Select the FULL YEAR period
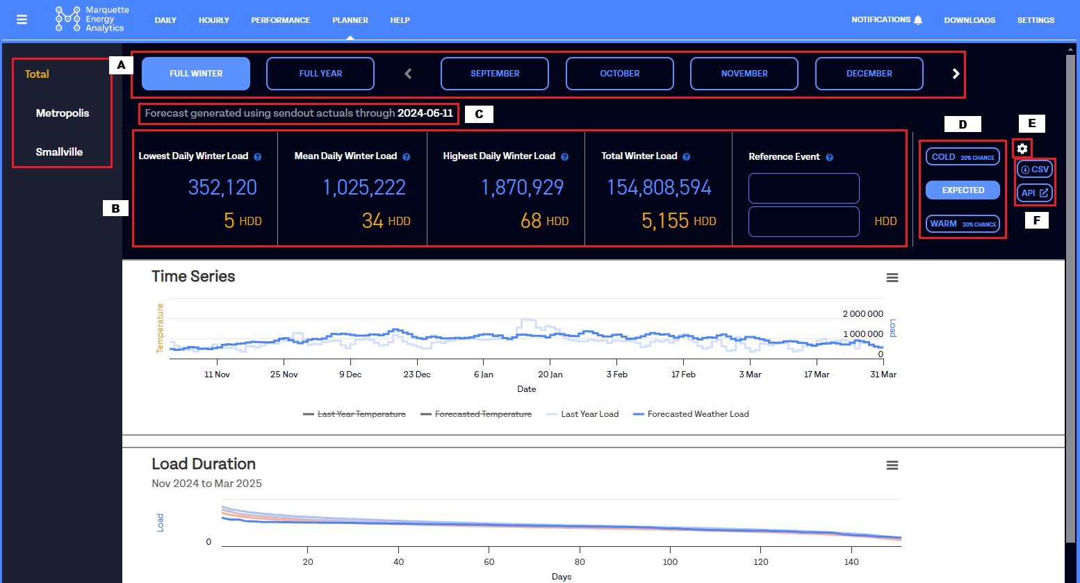This screenshot has height=583, width=1080. click(x=320, y=74)
